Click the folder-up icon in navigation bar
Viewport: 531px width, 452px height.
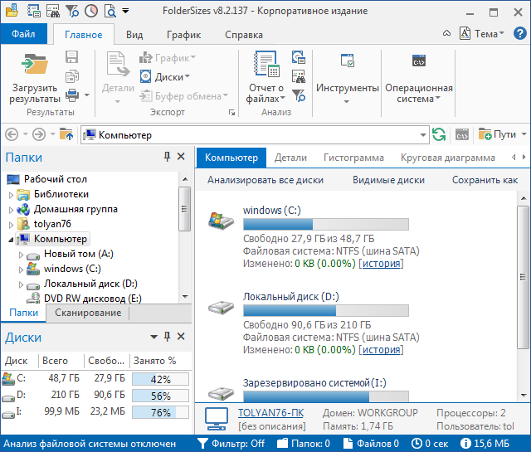click(x=65, y=134)
